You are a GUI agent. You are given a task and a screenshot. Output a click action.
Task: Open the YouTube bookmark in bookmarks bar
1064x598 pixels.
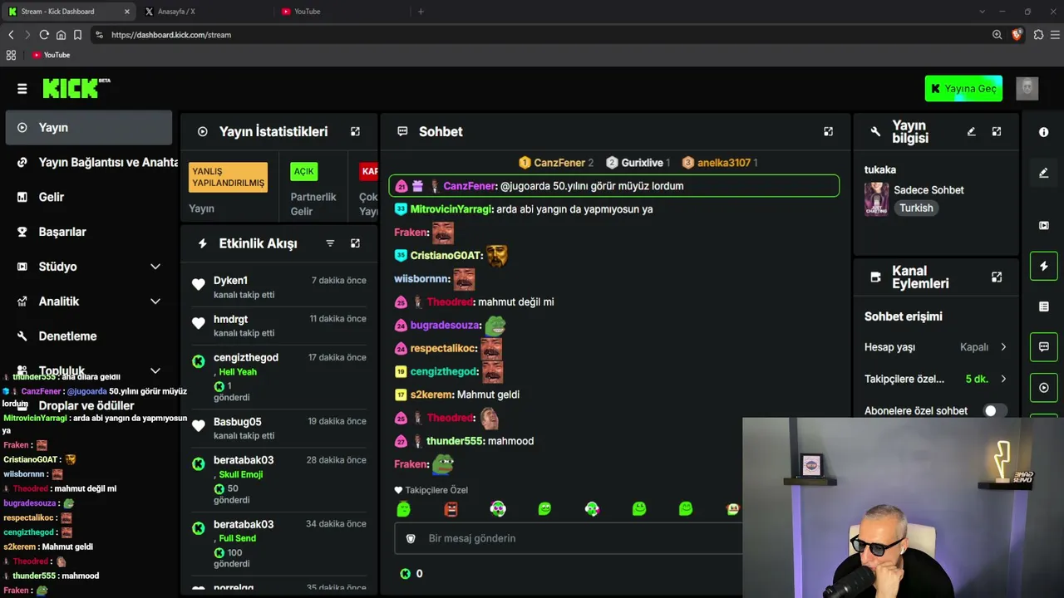51,55
